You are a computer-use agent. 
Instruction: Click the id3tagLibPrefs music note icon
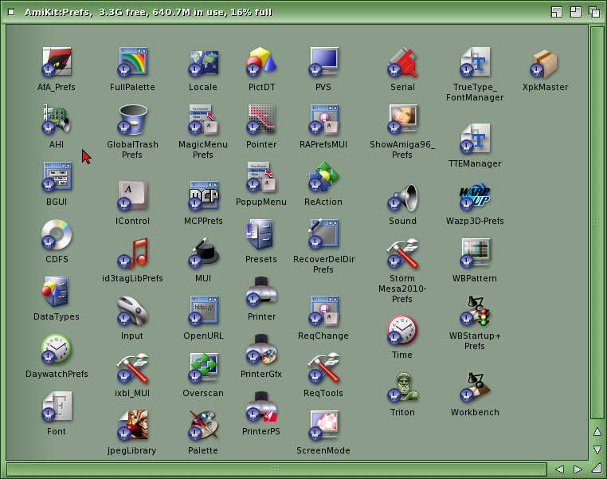click(x=132, y=253)
